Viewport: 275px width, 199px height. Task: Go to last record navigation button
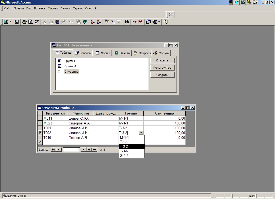click(89, 150)
